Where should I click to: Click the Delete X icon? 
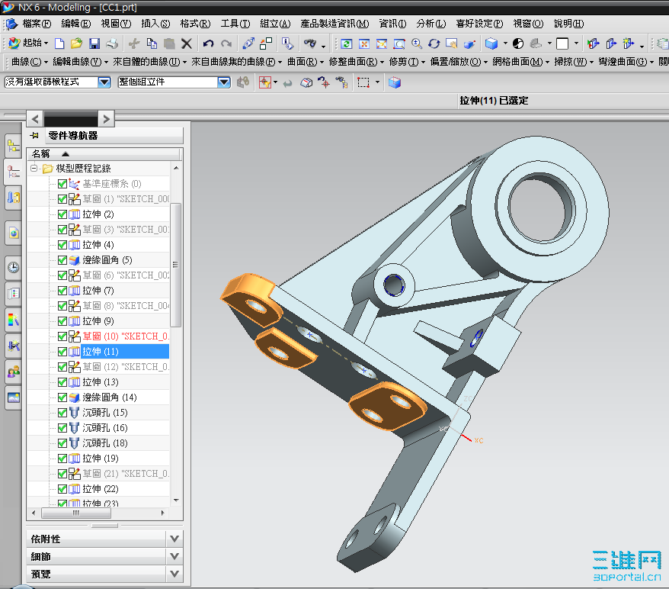[187, 43]
